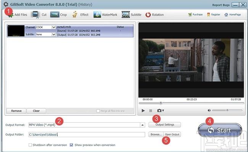Click Report Bugs
Screen dimensions: 248x152
pyautogui.click(x=221, y=5)
